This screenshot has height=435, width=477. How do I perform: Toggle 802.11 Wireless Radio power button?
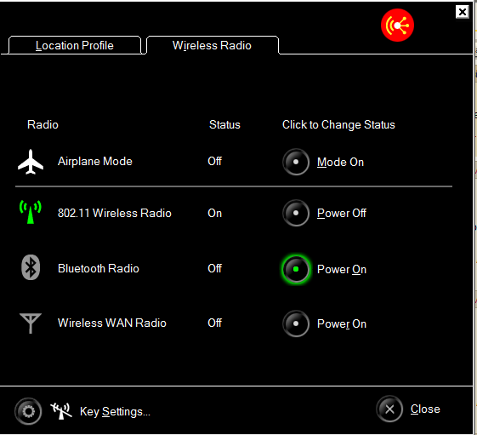pos(296,213)
